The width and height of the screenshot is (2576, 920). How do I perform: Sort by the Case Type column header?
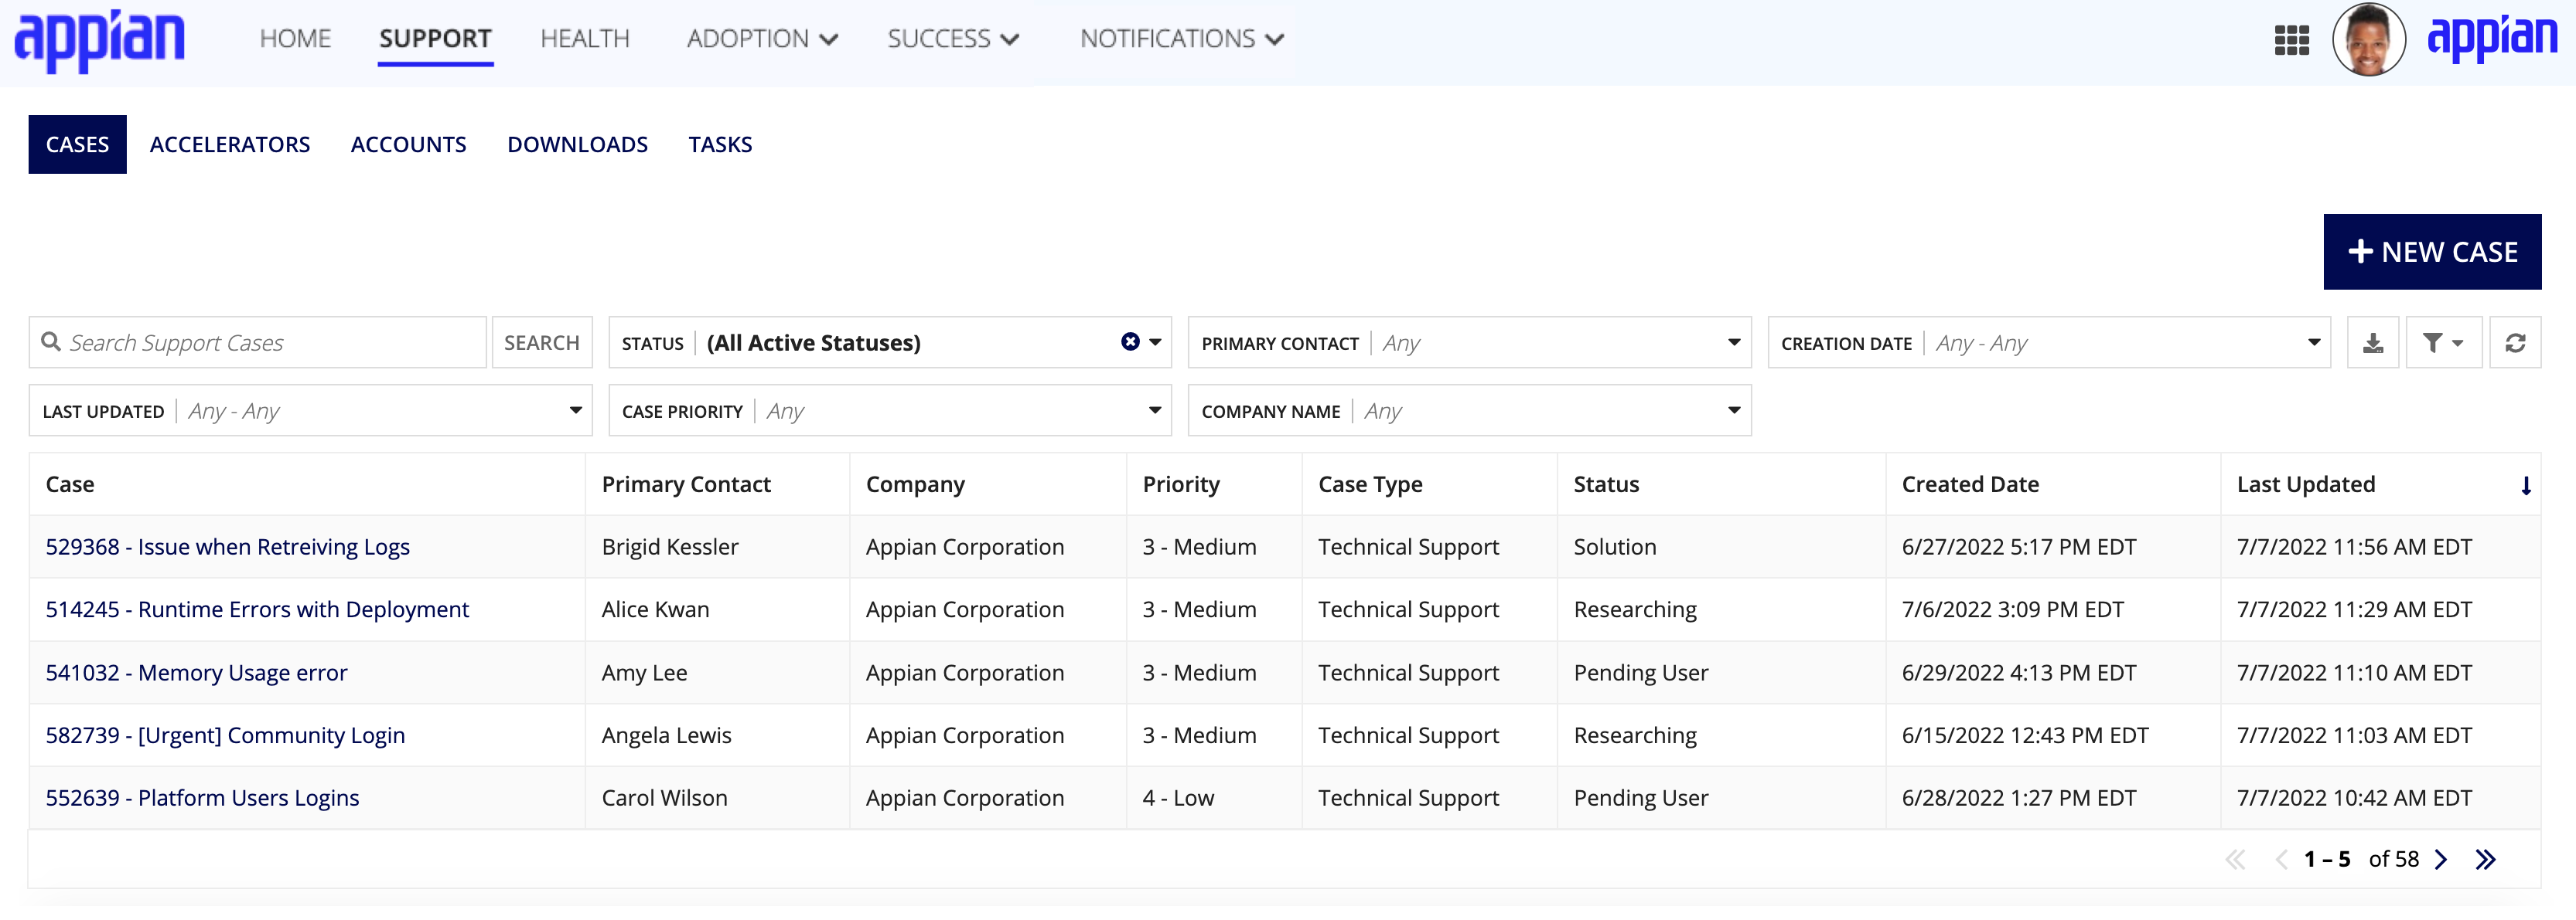[x=1370, y=484]
